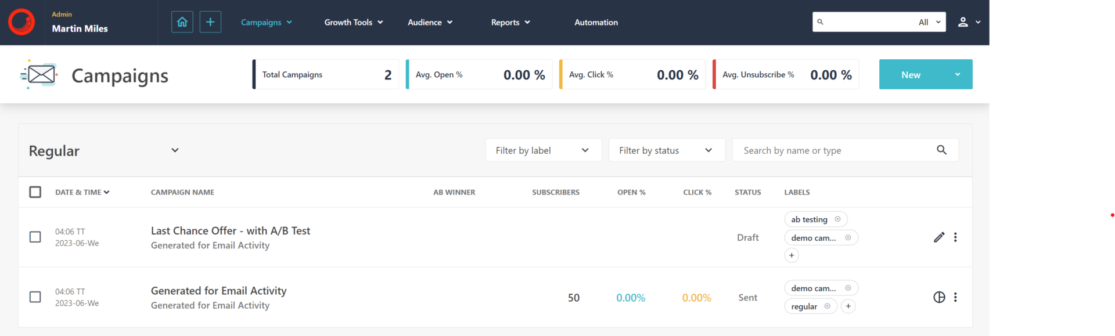Expand the Filter by label dropdown
Image resolution: width=1115 pixels, height=336 pixels.
coord(543,150)
